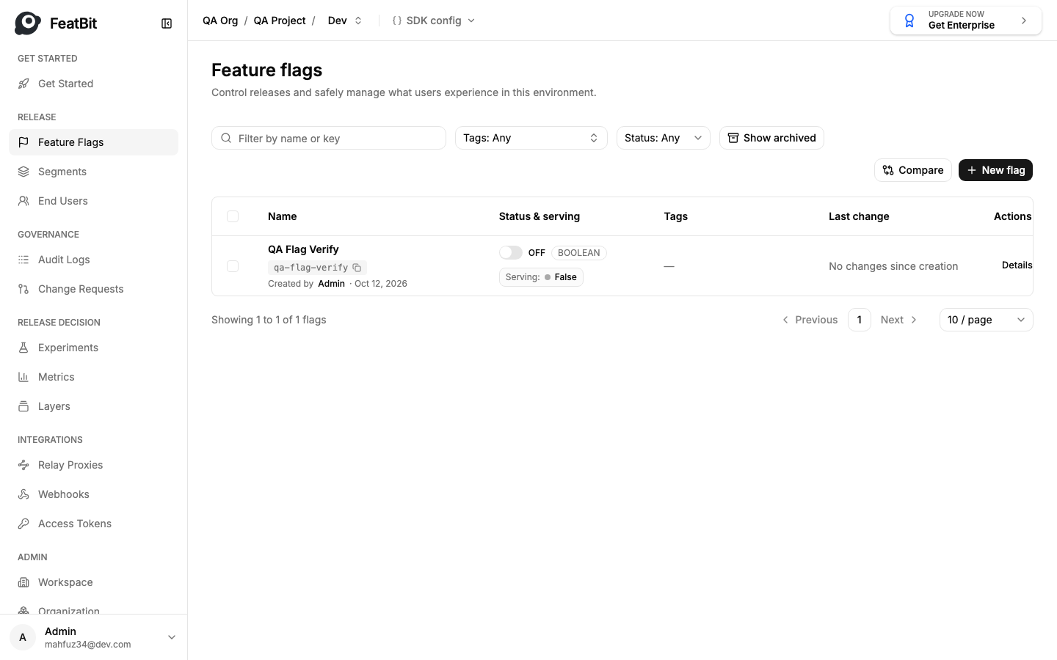Screen dimensions: 1057x660
Task: Open Details for QA Flag Verify
Action: coord(1017,265)
